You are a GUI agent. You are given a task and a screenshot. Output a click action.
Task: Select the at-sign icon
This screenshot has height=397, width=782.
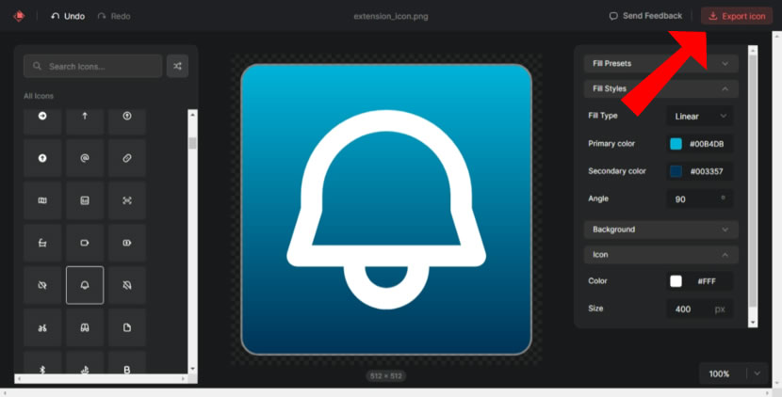(x=85, y=158)
